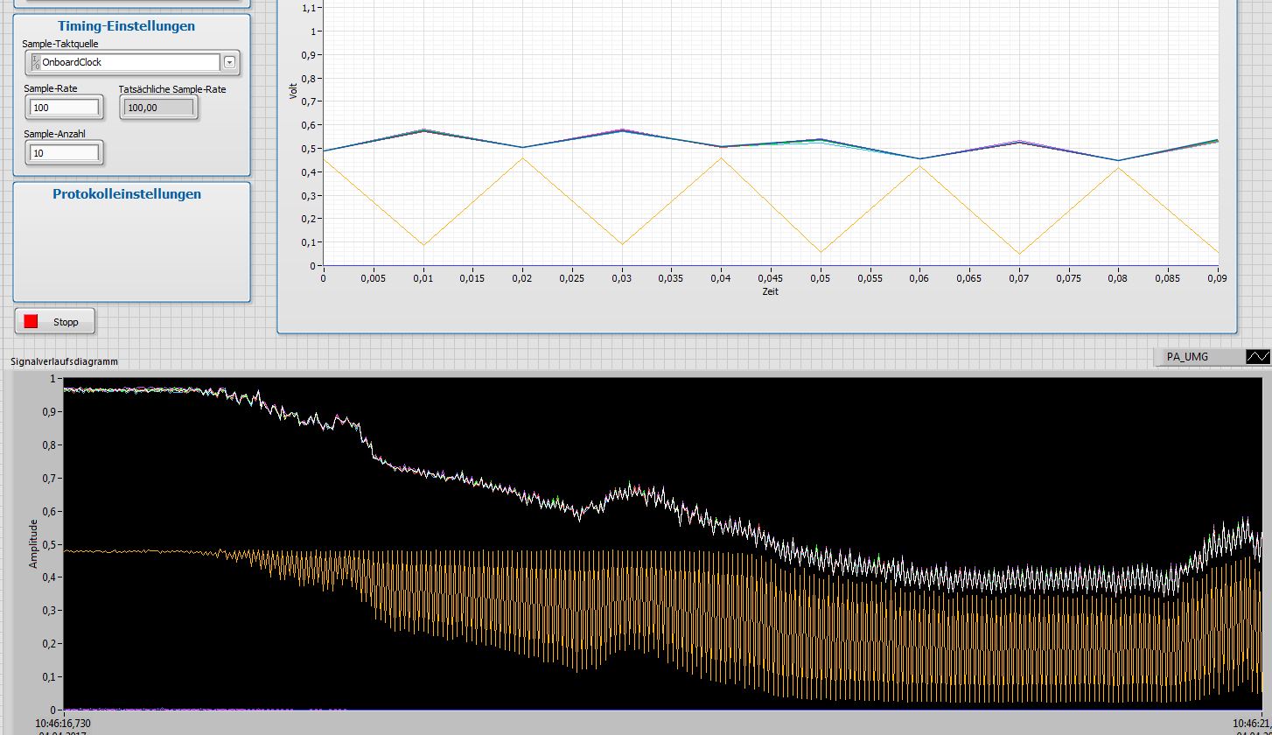Image resolution: width=1272 pixels, height=735 pixels.
Task: Click the Amplitude axis label
Action: [x=33, y=543]
